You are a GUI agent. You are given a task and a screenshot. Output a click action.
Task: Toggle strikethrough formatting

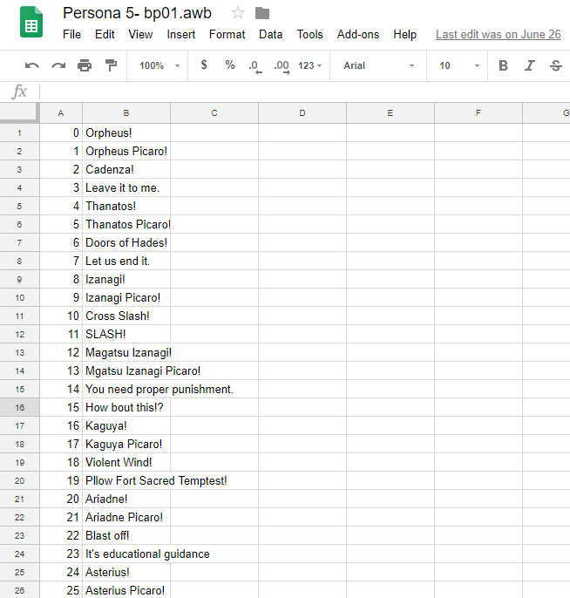555,65
